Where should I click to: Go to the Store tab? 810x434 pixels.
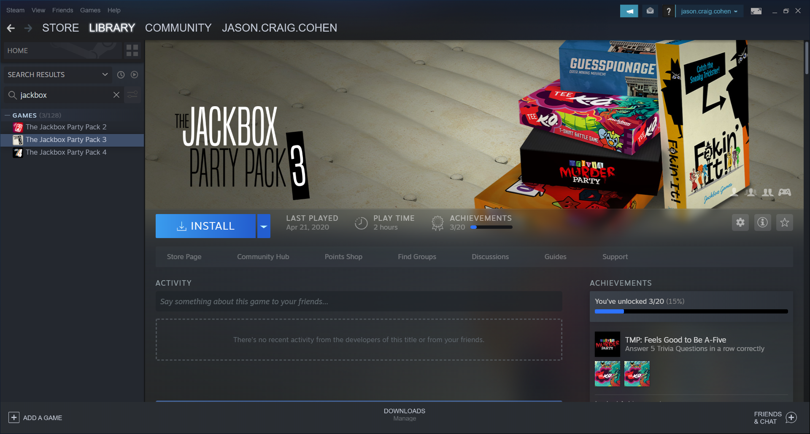(x=60, y=28)
